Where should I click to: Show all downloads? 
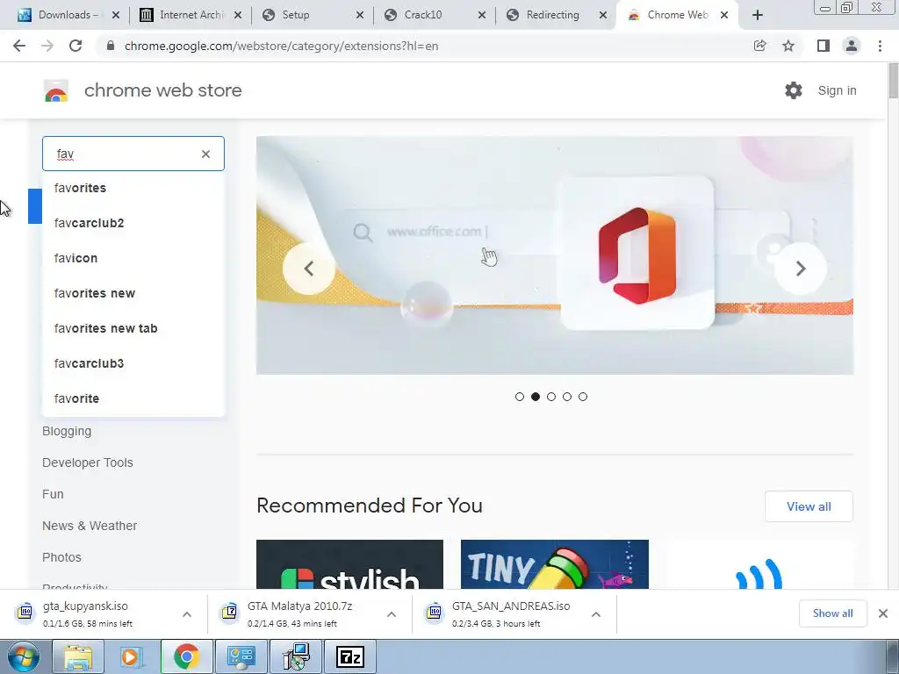coord(832,613)
